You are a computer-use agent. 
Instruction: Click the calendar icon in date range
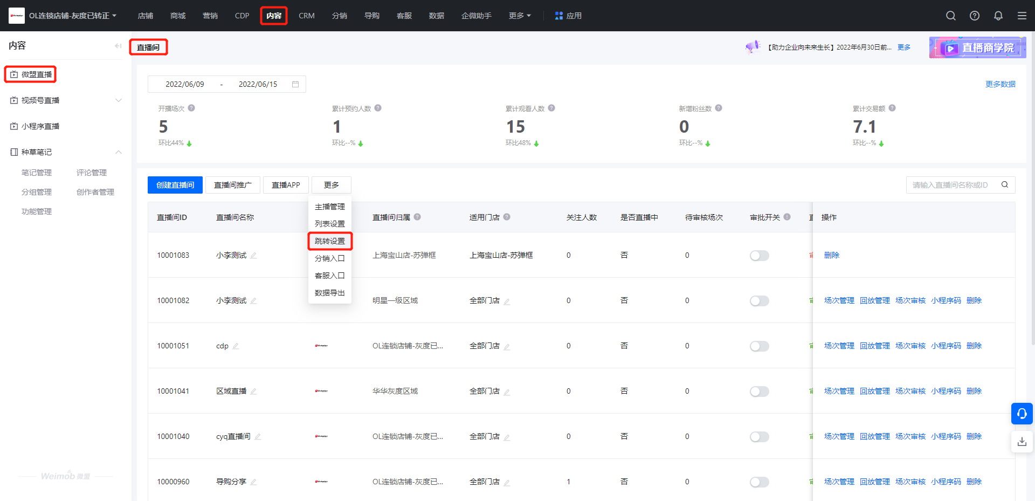click(x=295, y=84)
